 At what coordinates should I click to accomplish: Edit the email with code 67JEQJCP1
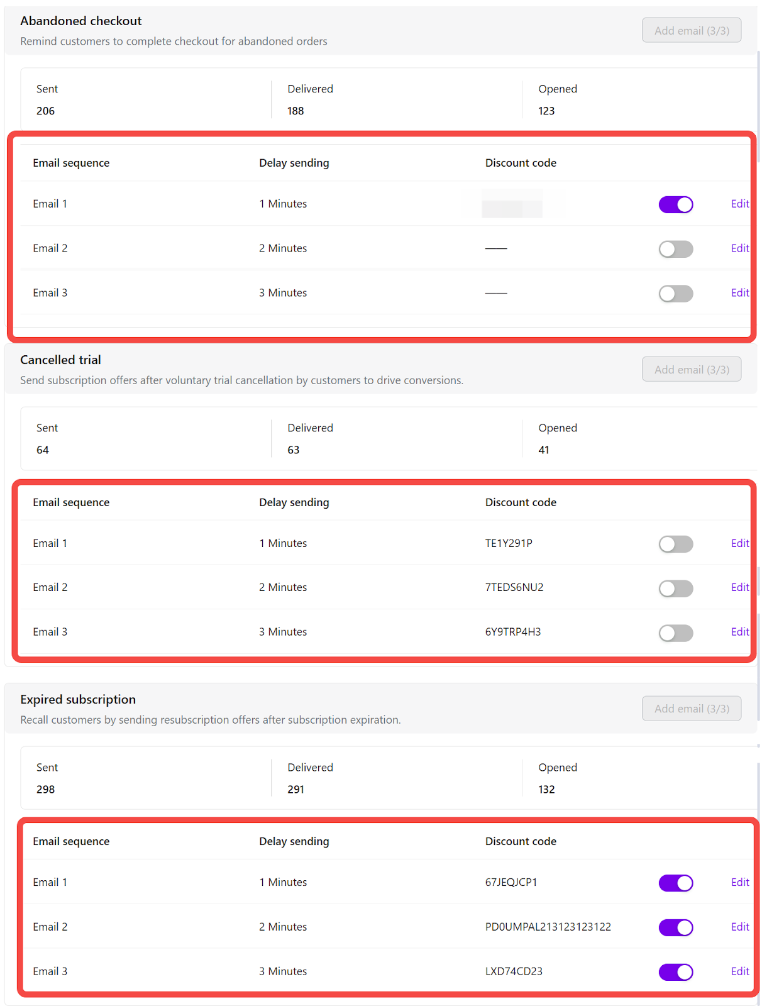coord(740,882)
